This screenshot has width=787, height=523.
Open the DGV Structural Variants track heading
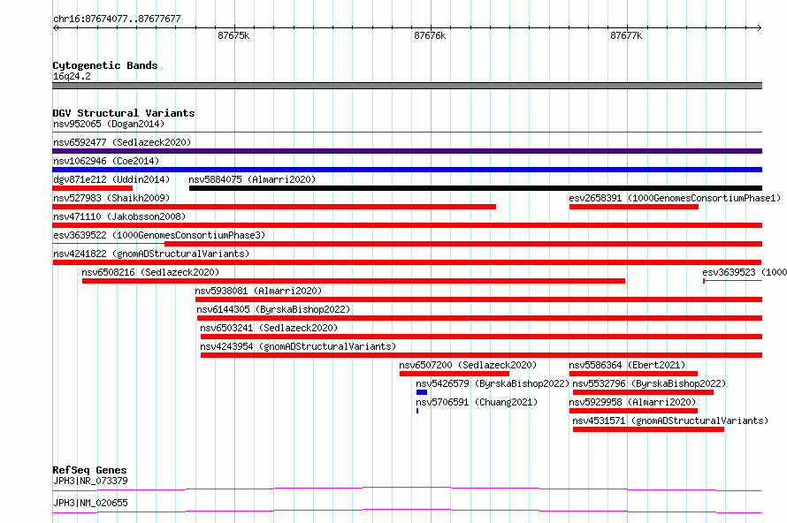[124, 113]
